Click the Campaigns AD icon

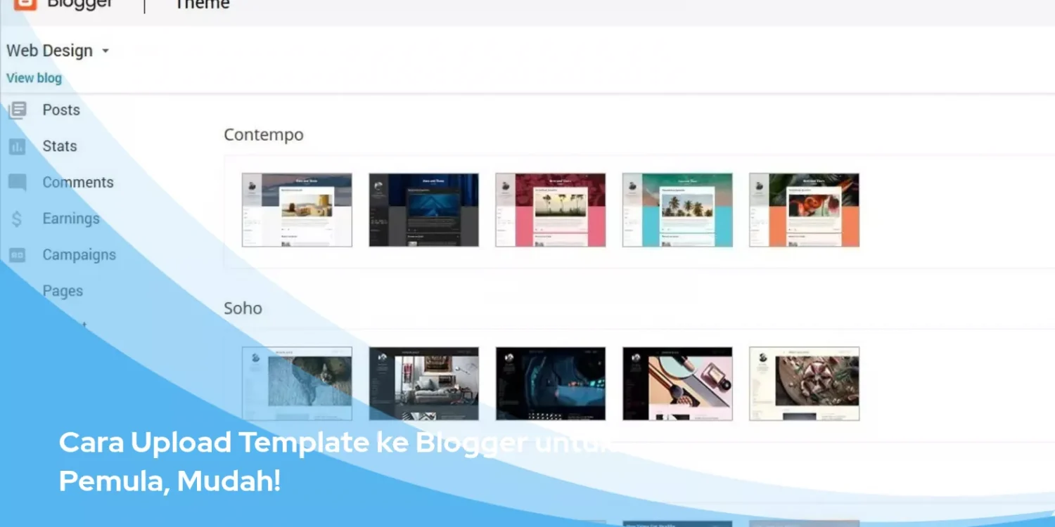[x=17, y=255]
